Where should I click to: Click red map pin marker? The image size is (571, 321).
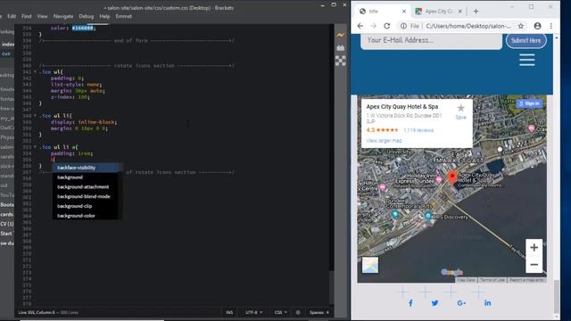(x=452, y=178)
